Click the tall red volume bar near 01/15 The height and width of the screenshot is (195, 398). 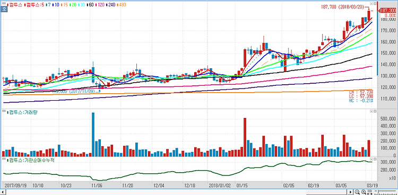tap(245, 137)
